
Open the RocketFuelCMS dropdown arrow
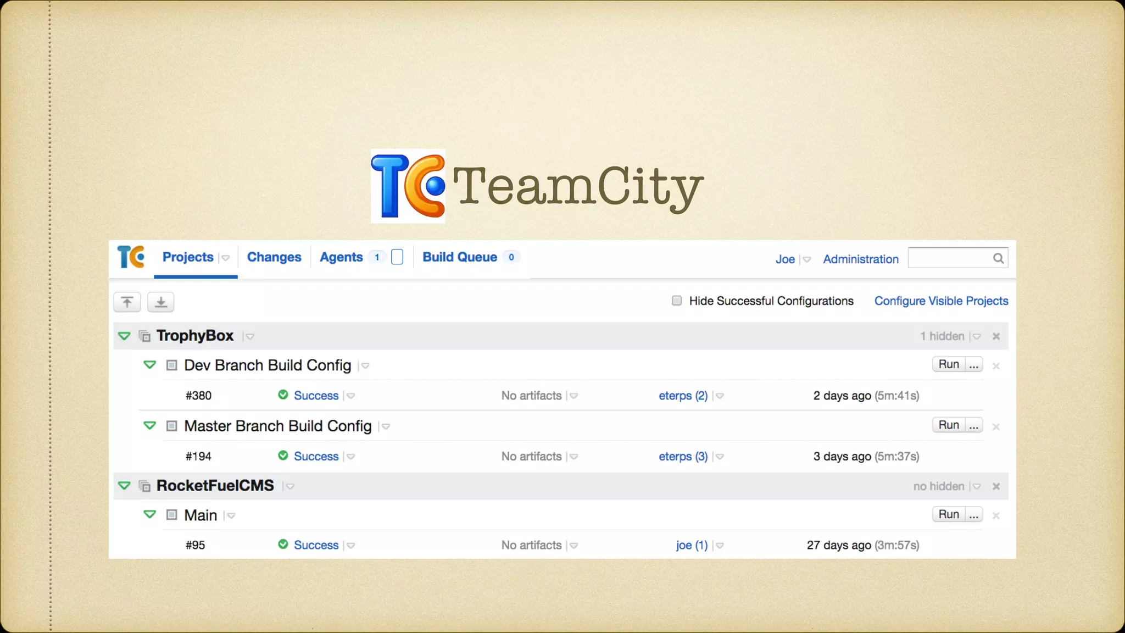(290, 487)
